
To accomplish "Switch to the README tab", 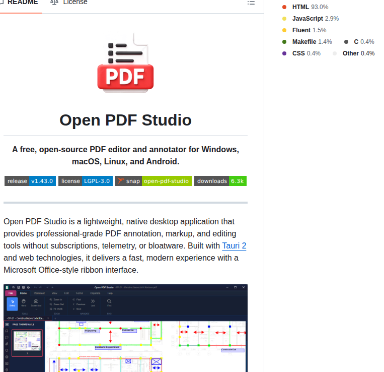I will [x=20, y=3].
